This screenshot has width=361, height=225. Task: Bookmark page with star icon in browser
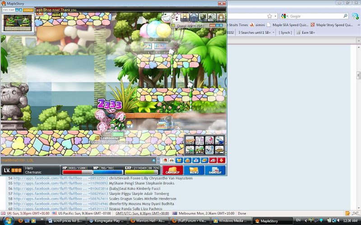tap(269, 16)
